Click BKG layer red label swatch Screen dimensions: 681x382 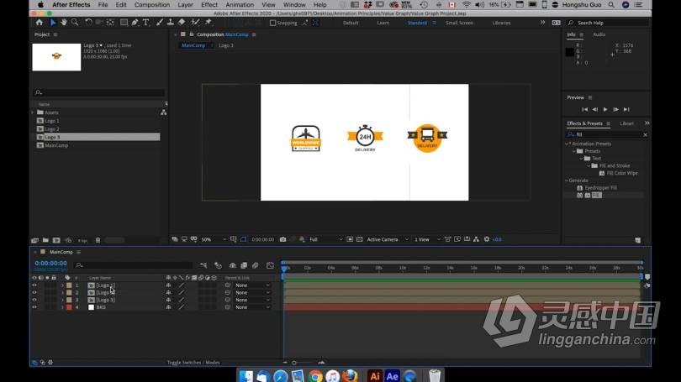(x=69, y=307)
